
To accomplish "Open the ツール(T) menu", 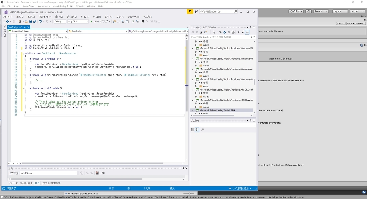I will (97, 17).
